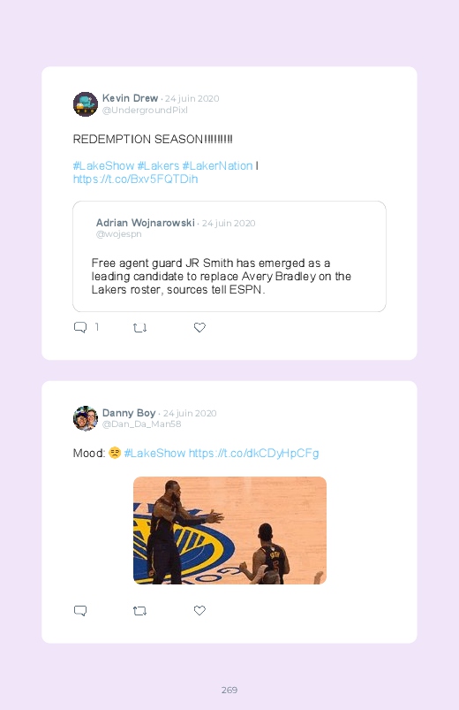Open the basketball GIF thumbnail

[x=229, y=531]
